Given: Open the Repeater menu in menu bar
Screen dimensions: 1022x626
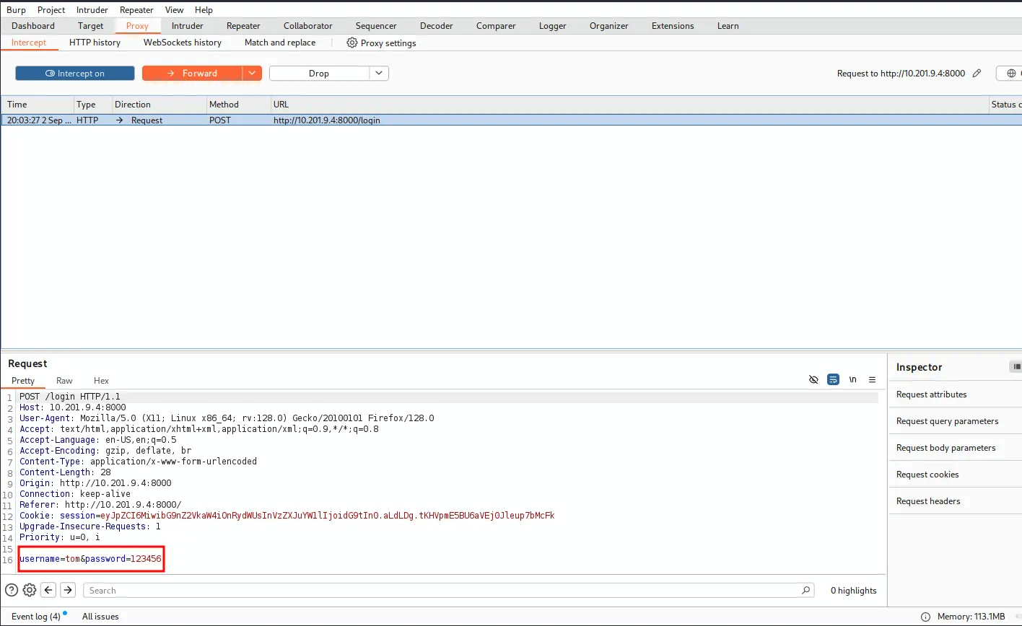Looking at the screenshot, I should (136, 9).
